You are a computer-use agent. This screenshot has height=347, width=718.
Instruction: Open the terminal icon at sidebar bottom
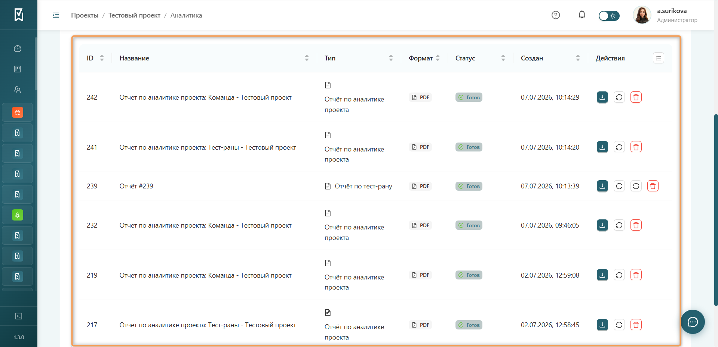coord(18,316)
